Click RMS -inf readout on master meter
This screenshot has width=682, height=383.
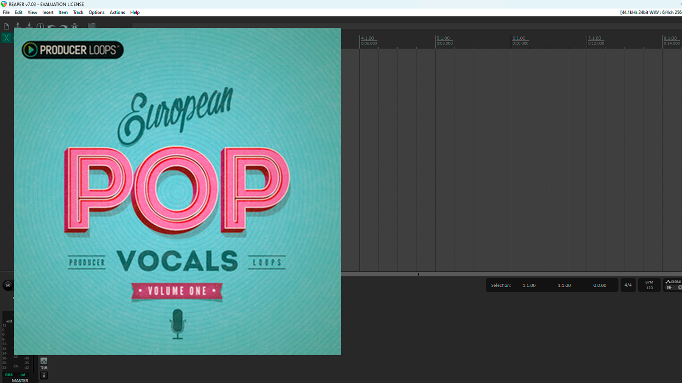pyautogui.click(x=15, y=375)
